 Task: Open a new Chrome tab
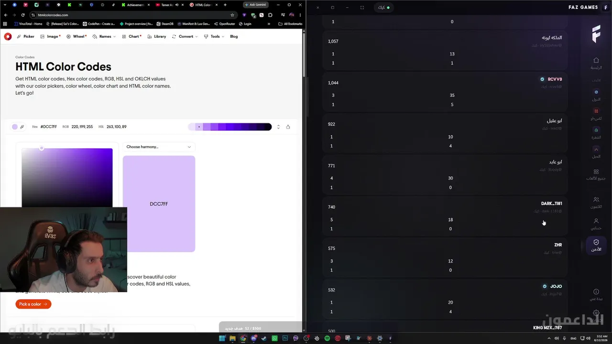pyautogui.click(x=225, y=5)
